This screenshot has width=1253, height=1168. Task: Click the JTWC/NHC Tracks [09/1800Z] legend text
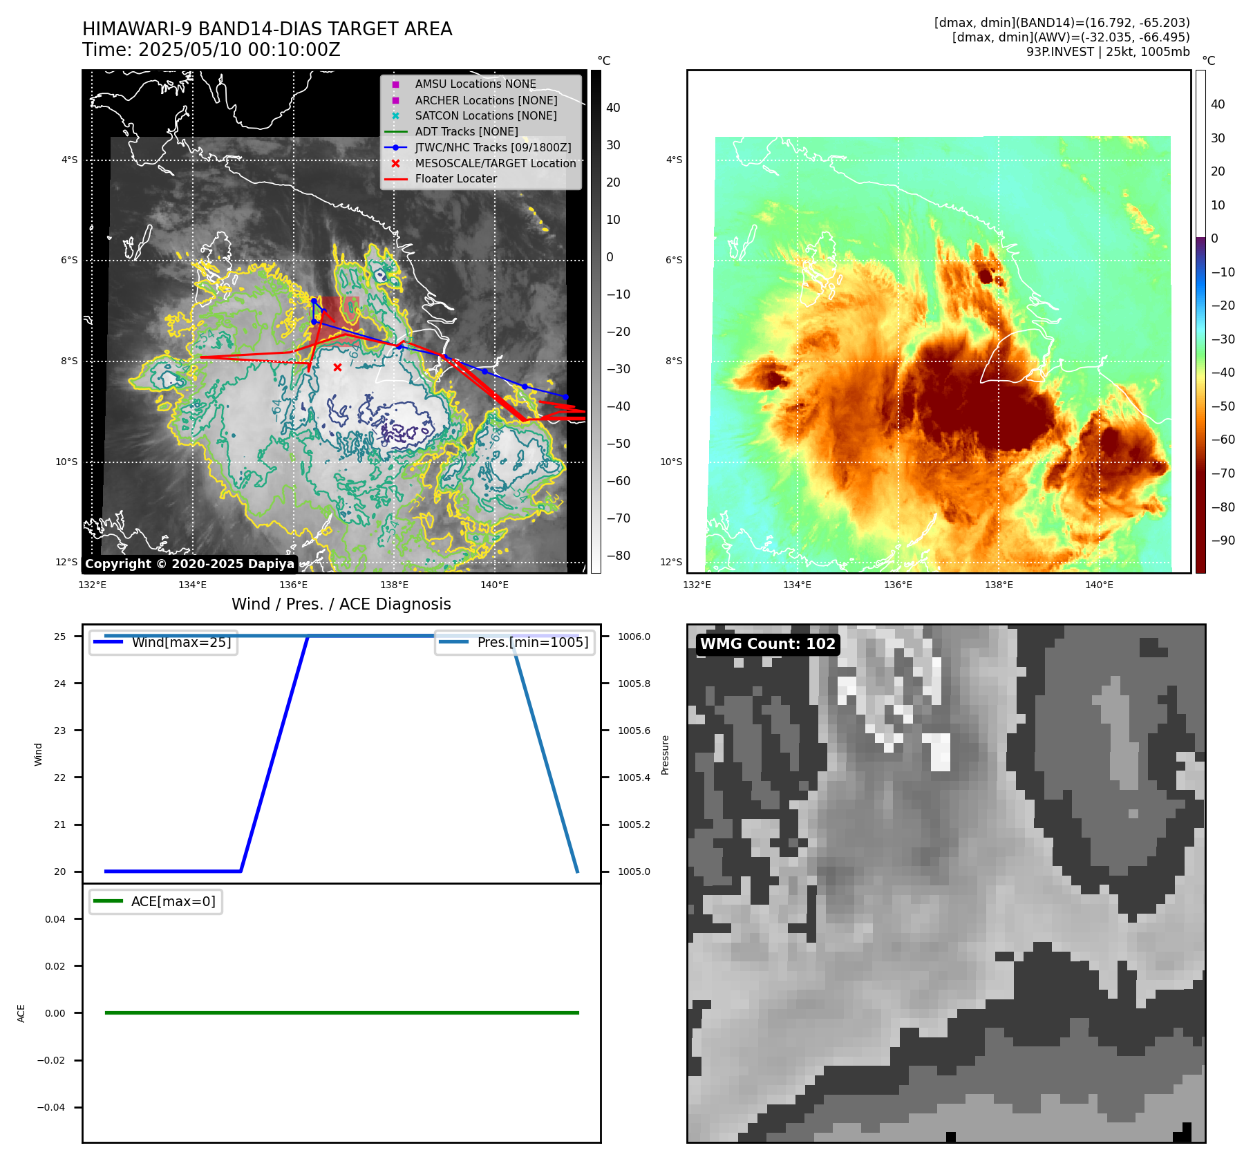(x=493, y=148)
